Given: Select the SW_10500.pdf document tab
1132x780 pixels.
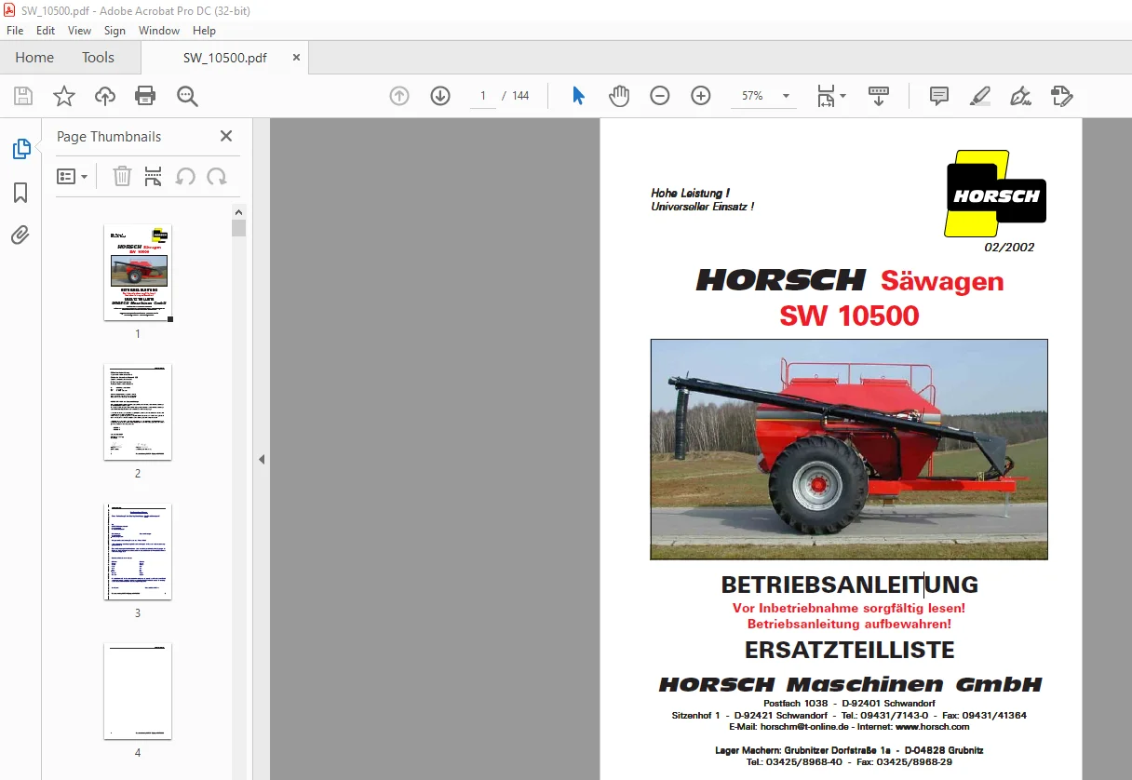Looking at the screenshot, I should click(224, 58).
